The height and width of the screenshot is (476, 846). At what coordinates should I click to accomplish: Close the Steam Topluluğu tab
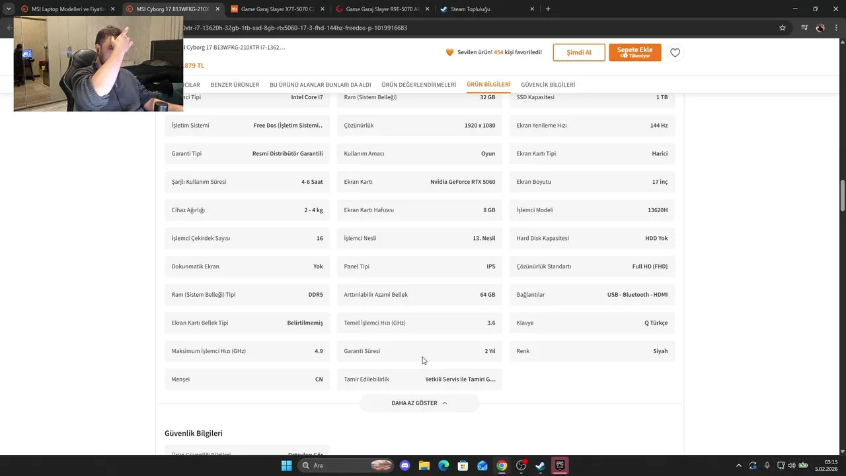coord(531,9)
